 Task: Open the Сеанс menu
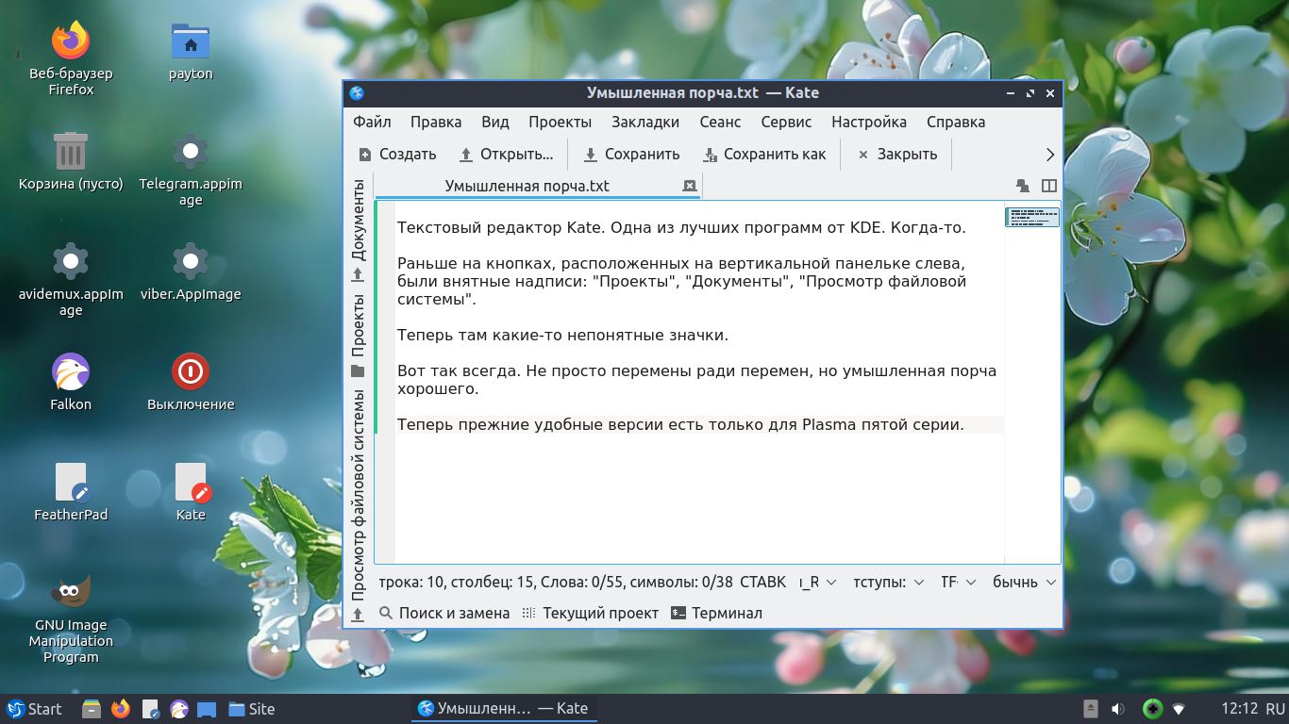pos(720,122)
